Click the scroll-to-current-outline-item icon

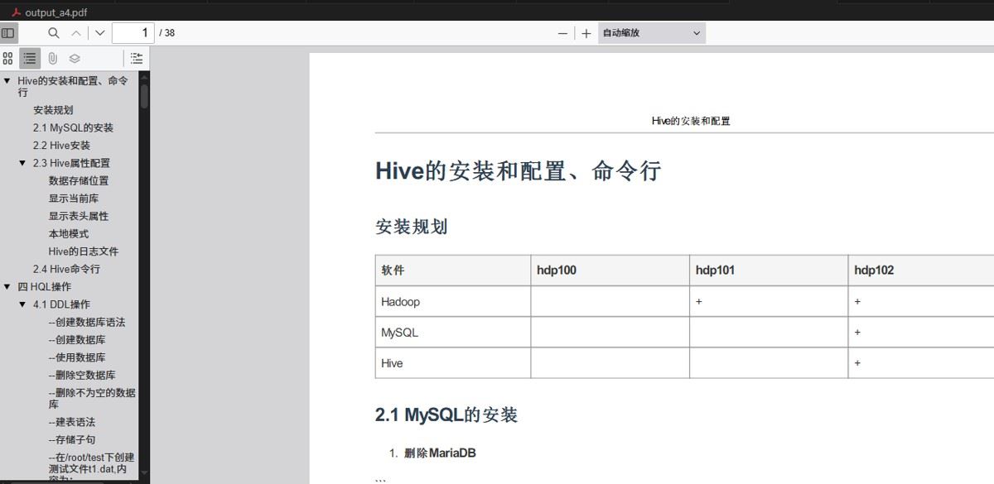pos(137,58)
